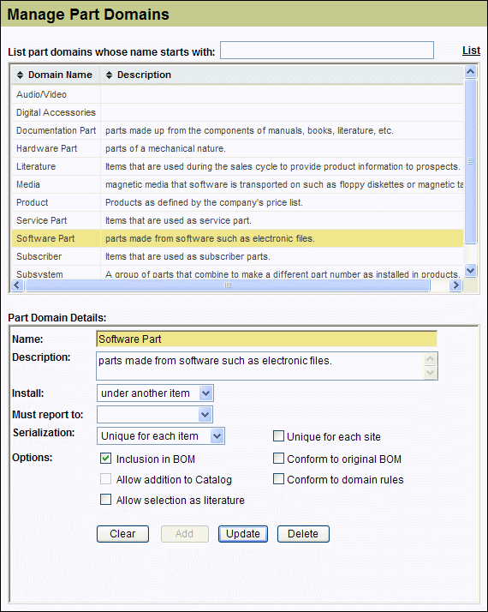Click the table scroll down arrow
488x612 pixels.
tap(471, 270)
